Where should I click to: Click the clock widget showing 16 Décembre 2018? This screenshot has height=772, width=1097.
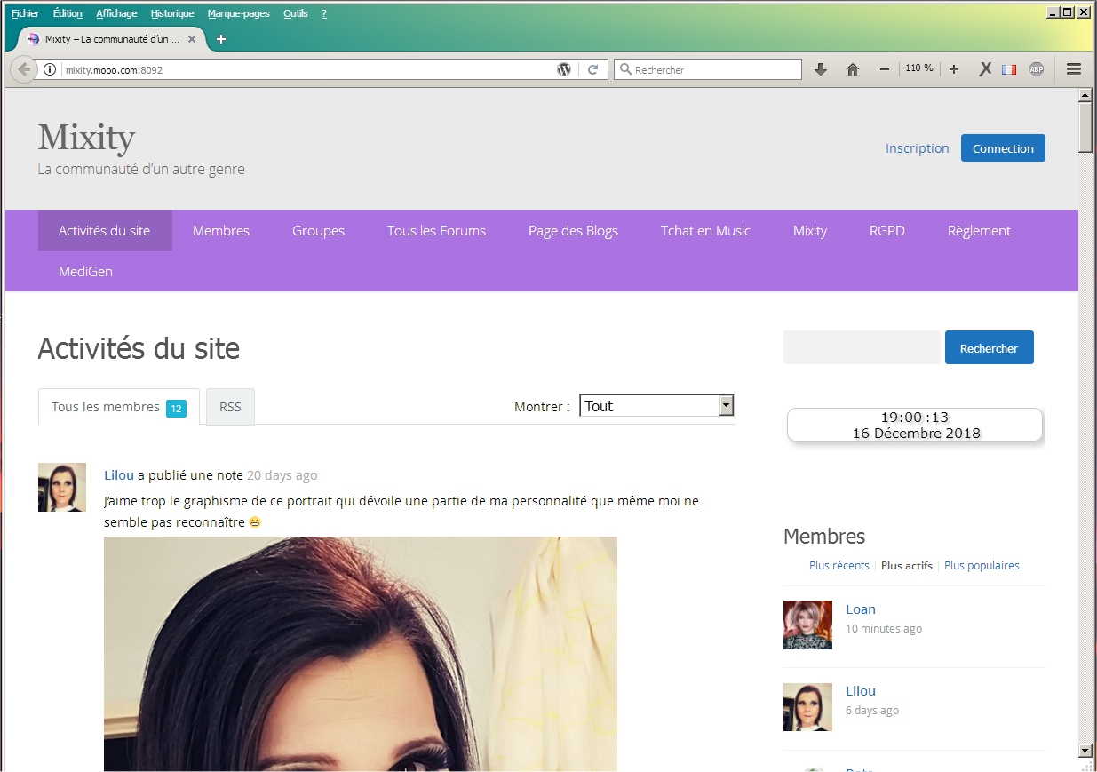[915, 425]
